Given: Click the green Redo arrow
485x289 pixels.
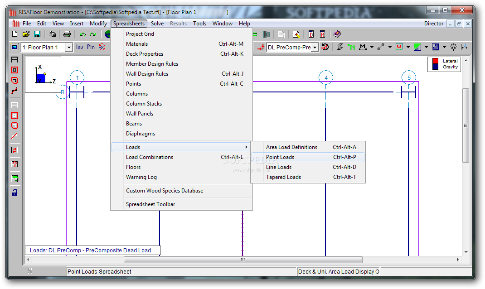Looking at the screenshot, I should pyautogui.click(x=92, y=34).
